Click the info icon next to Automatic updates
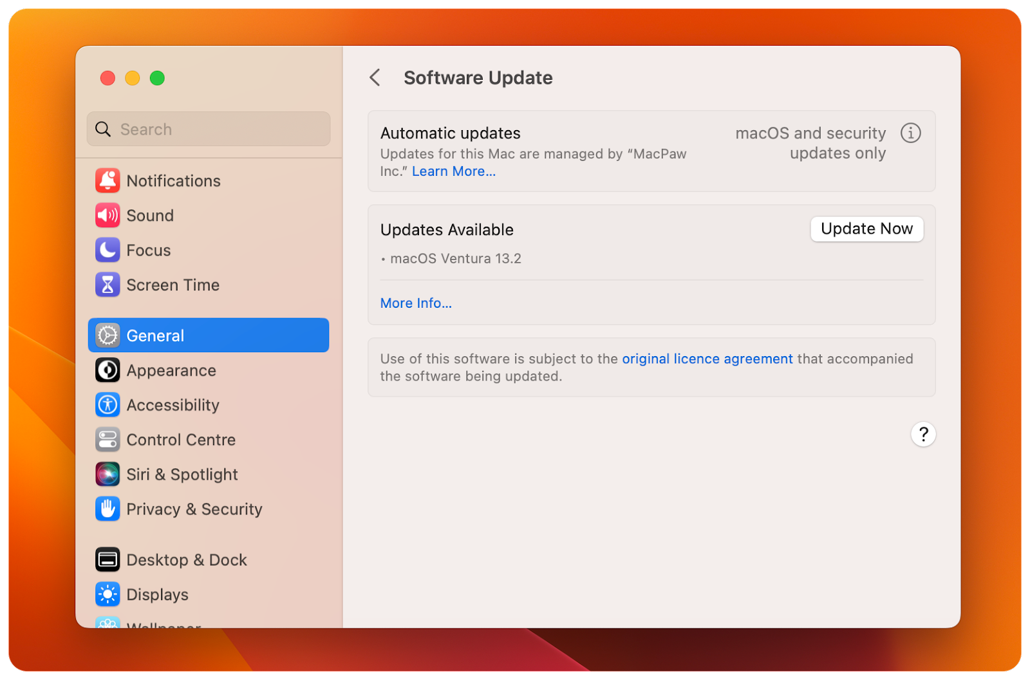Image resolution: width=1030 pixels, height=680 pixels. click(x=910, y=133)
